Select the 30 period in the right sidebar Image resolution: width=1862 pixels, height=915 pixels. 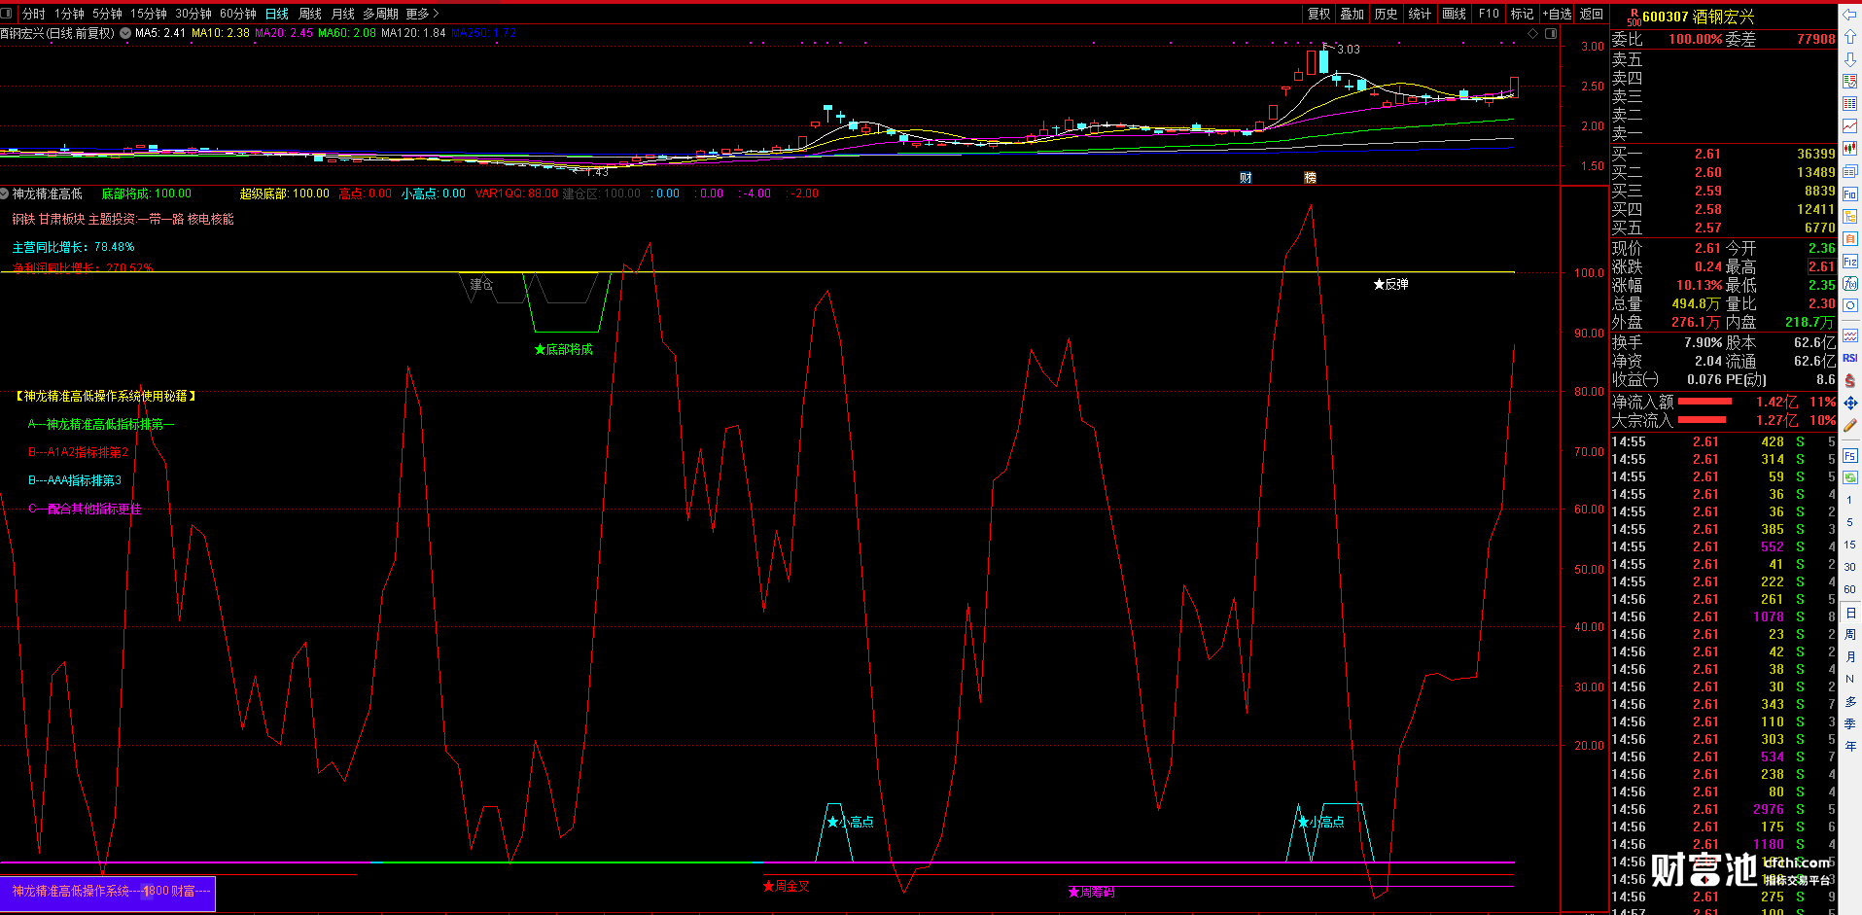point(1849,567)
